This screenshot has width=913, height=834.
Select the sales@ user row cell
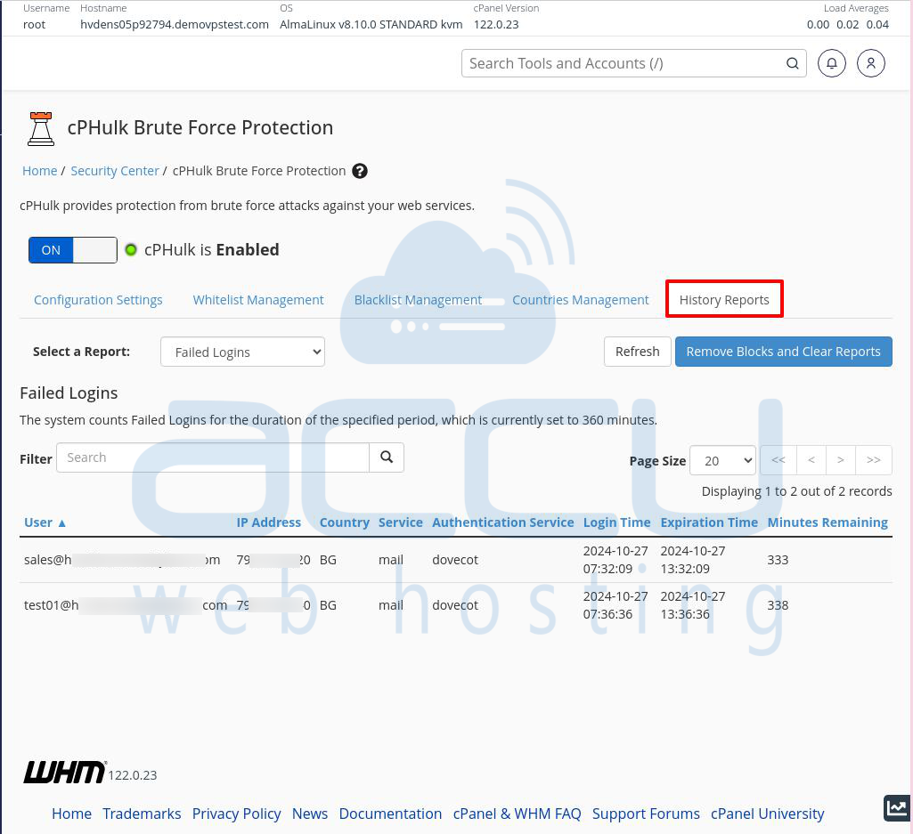point(122,560)
